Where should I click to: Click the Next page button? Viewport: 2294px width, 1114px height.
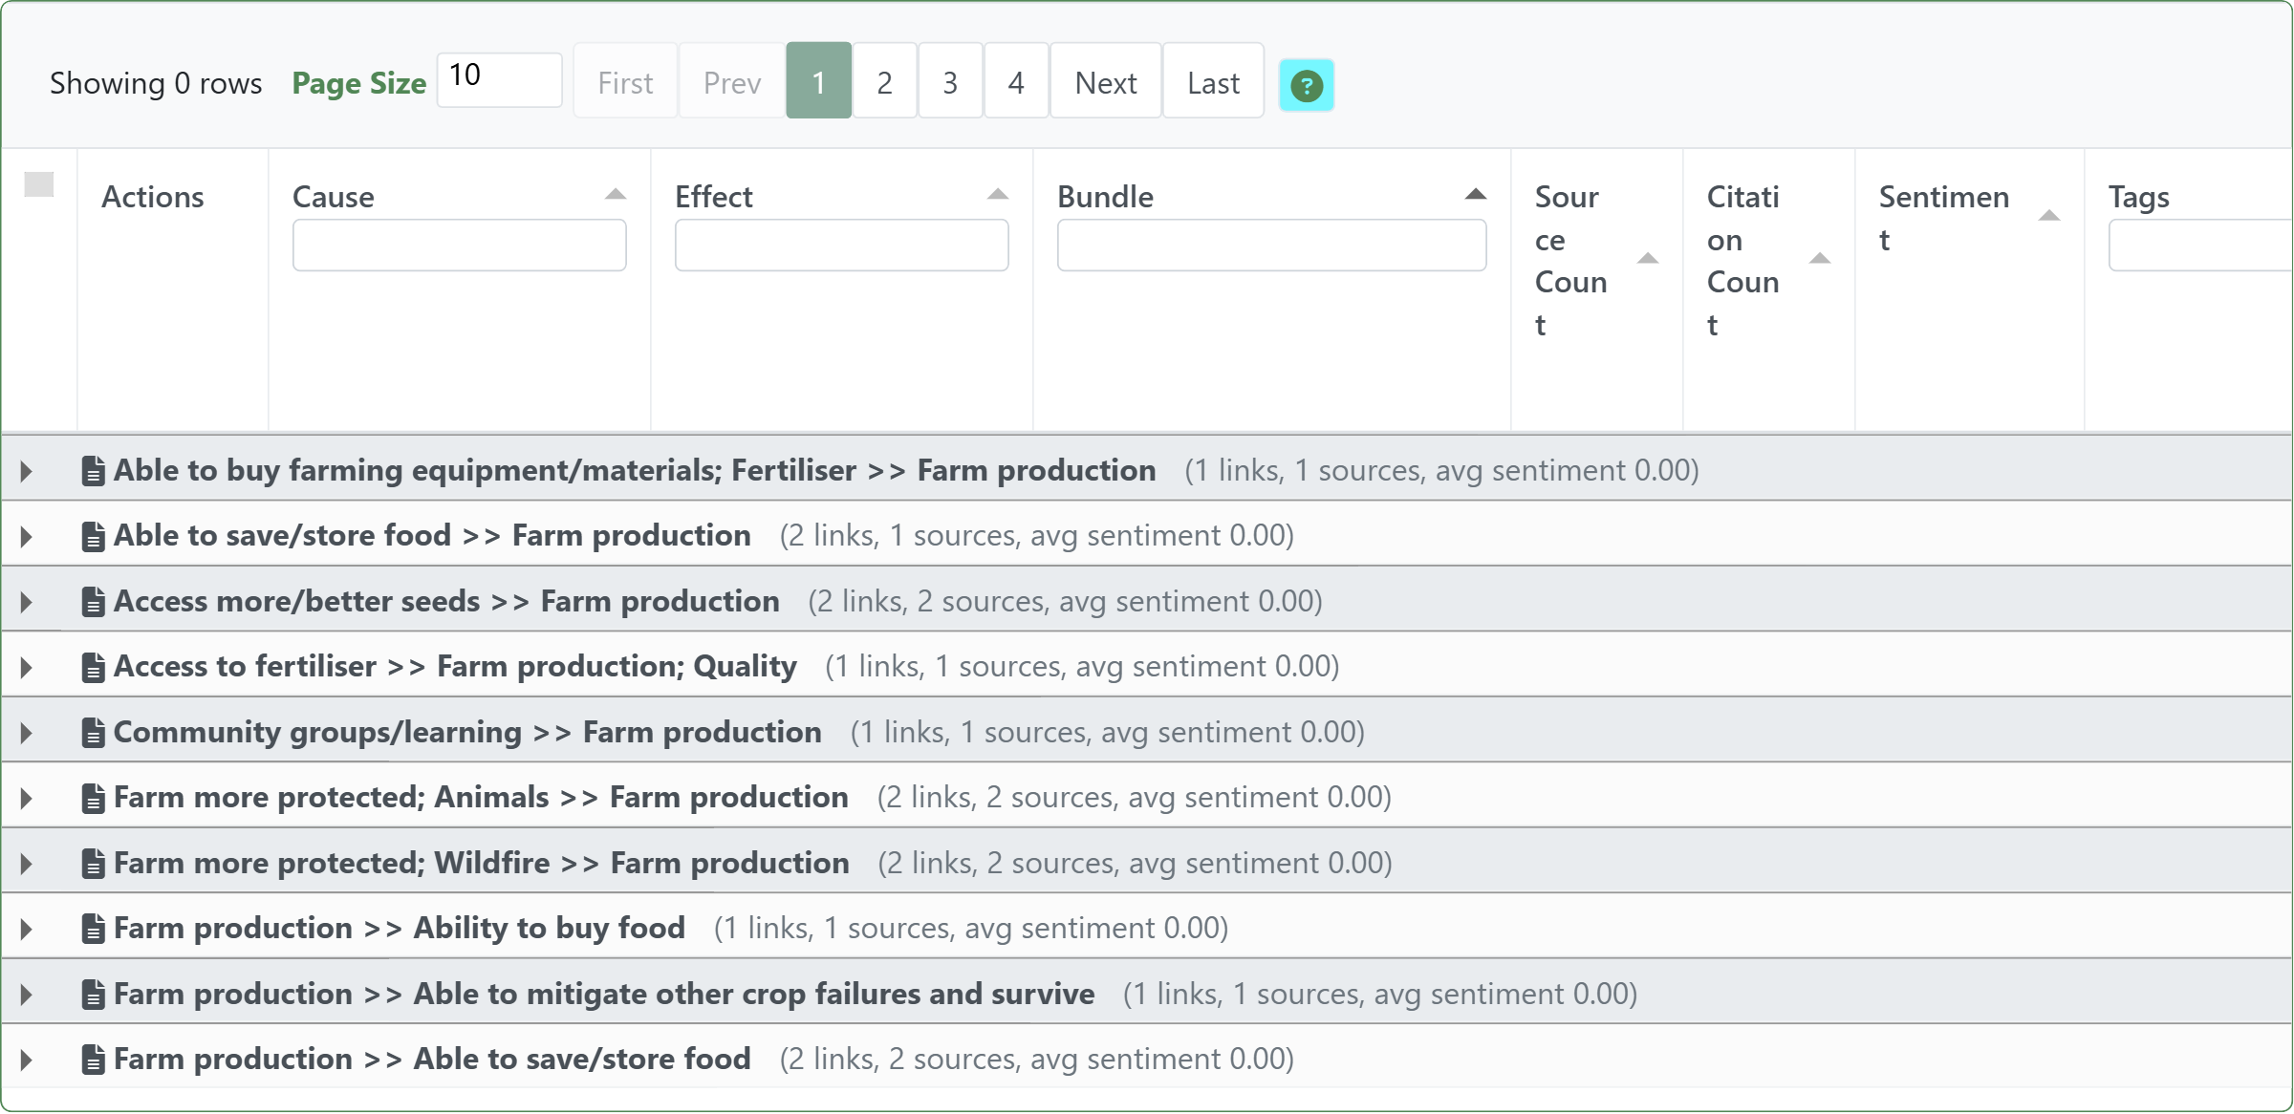[1105, 83]
